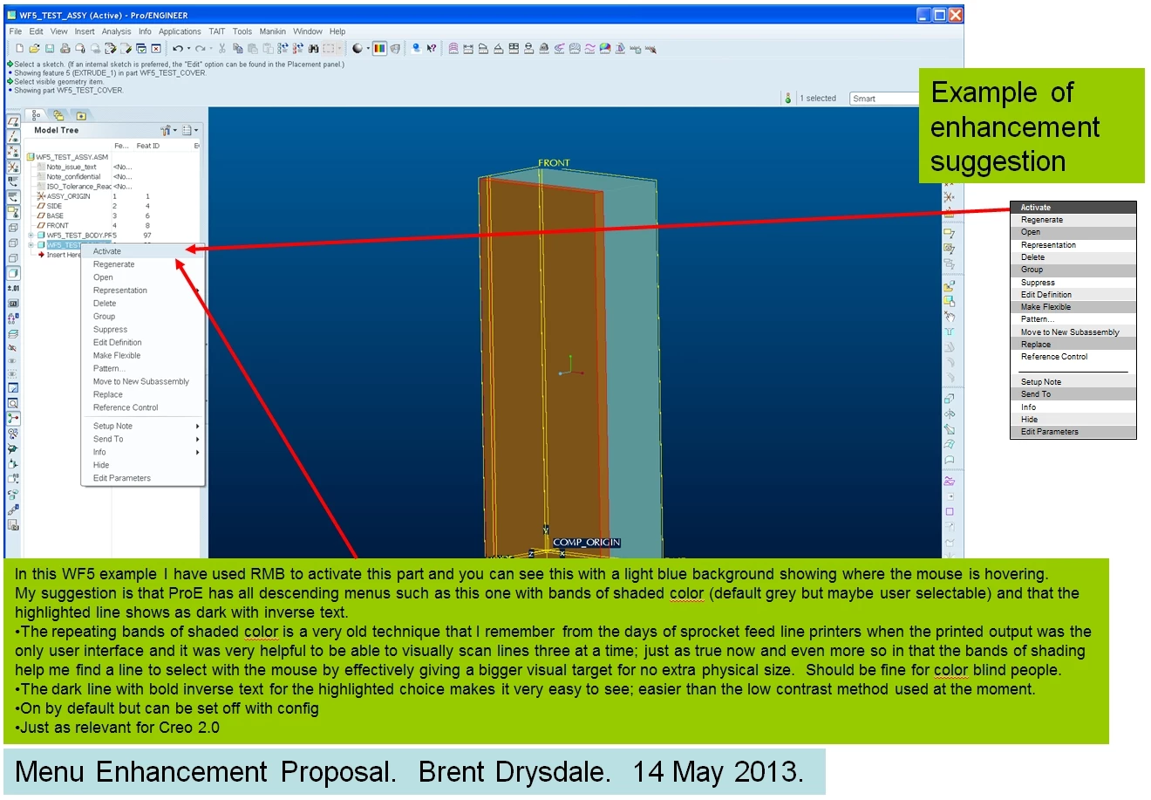1151x800 pixels.
Task: Open the shaded sphere dropdown arrow
Action: point(368,49)
